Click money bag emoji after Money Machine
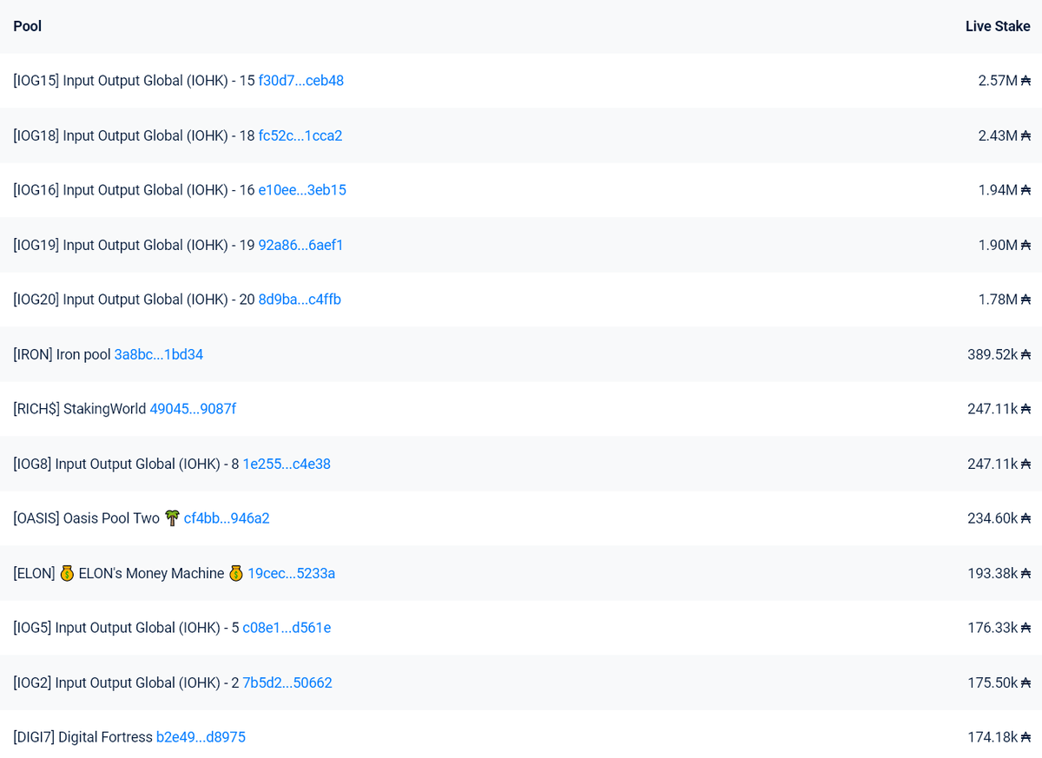Viewport: 1042px width, 758px height. 236,573
